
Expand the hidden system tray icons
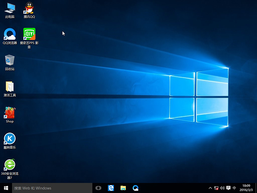(x=210, y=188)
